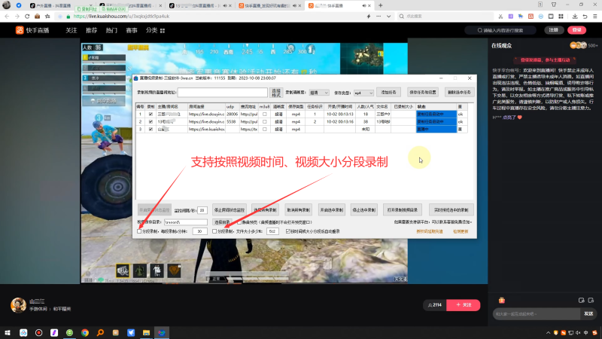Click the grid icon beside 分类

(x=163, y=31)
